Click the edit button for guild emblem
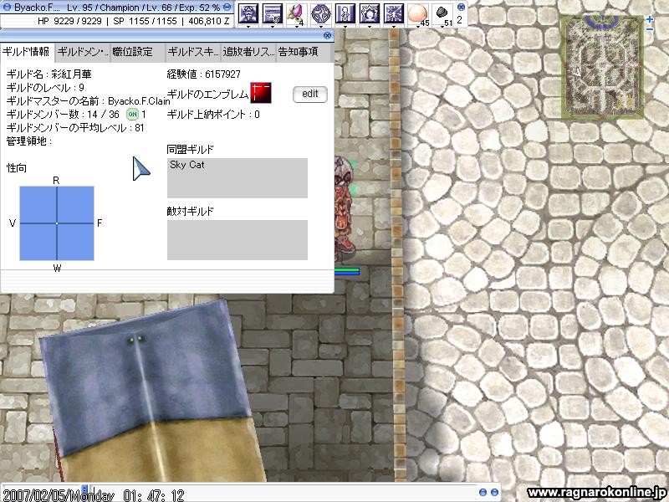This screenshot has height=502, width=669. [x=310, y=94]
